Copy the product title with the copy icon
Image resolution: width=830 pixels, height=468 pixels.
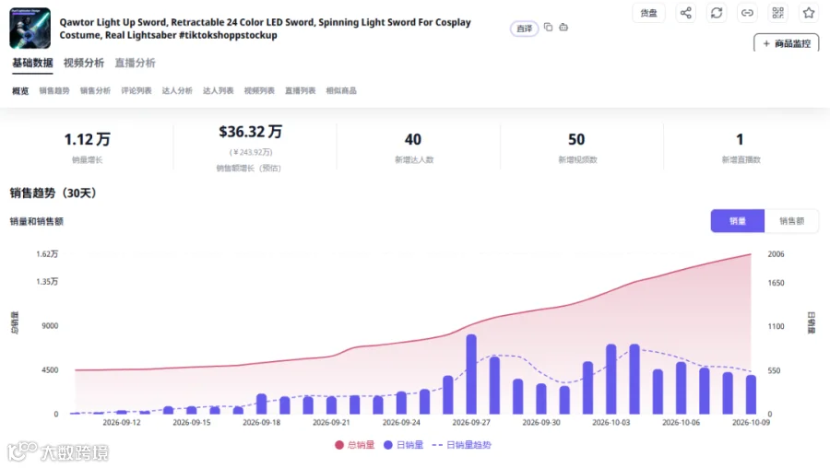[549, 27]
